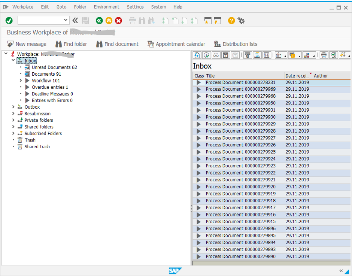Expand the Outbox tree node
The height and width of the screenshot is (276, 352).
point(13,107)
